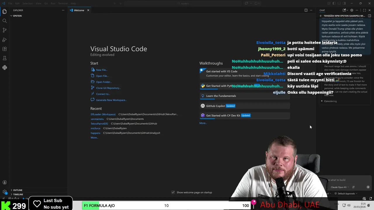Open the Terminal menu
Image resolution: width=374 pixels, height=210 pixels.
click(x=63, y=3)
